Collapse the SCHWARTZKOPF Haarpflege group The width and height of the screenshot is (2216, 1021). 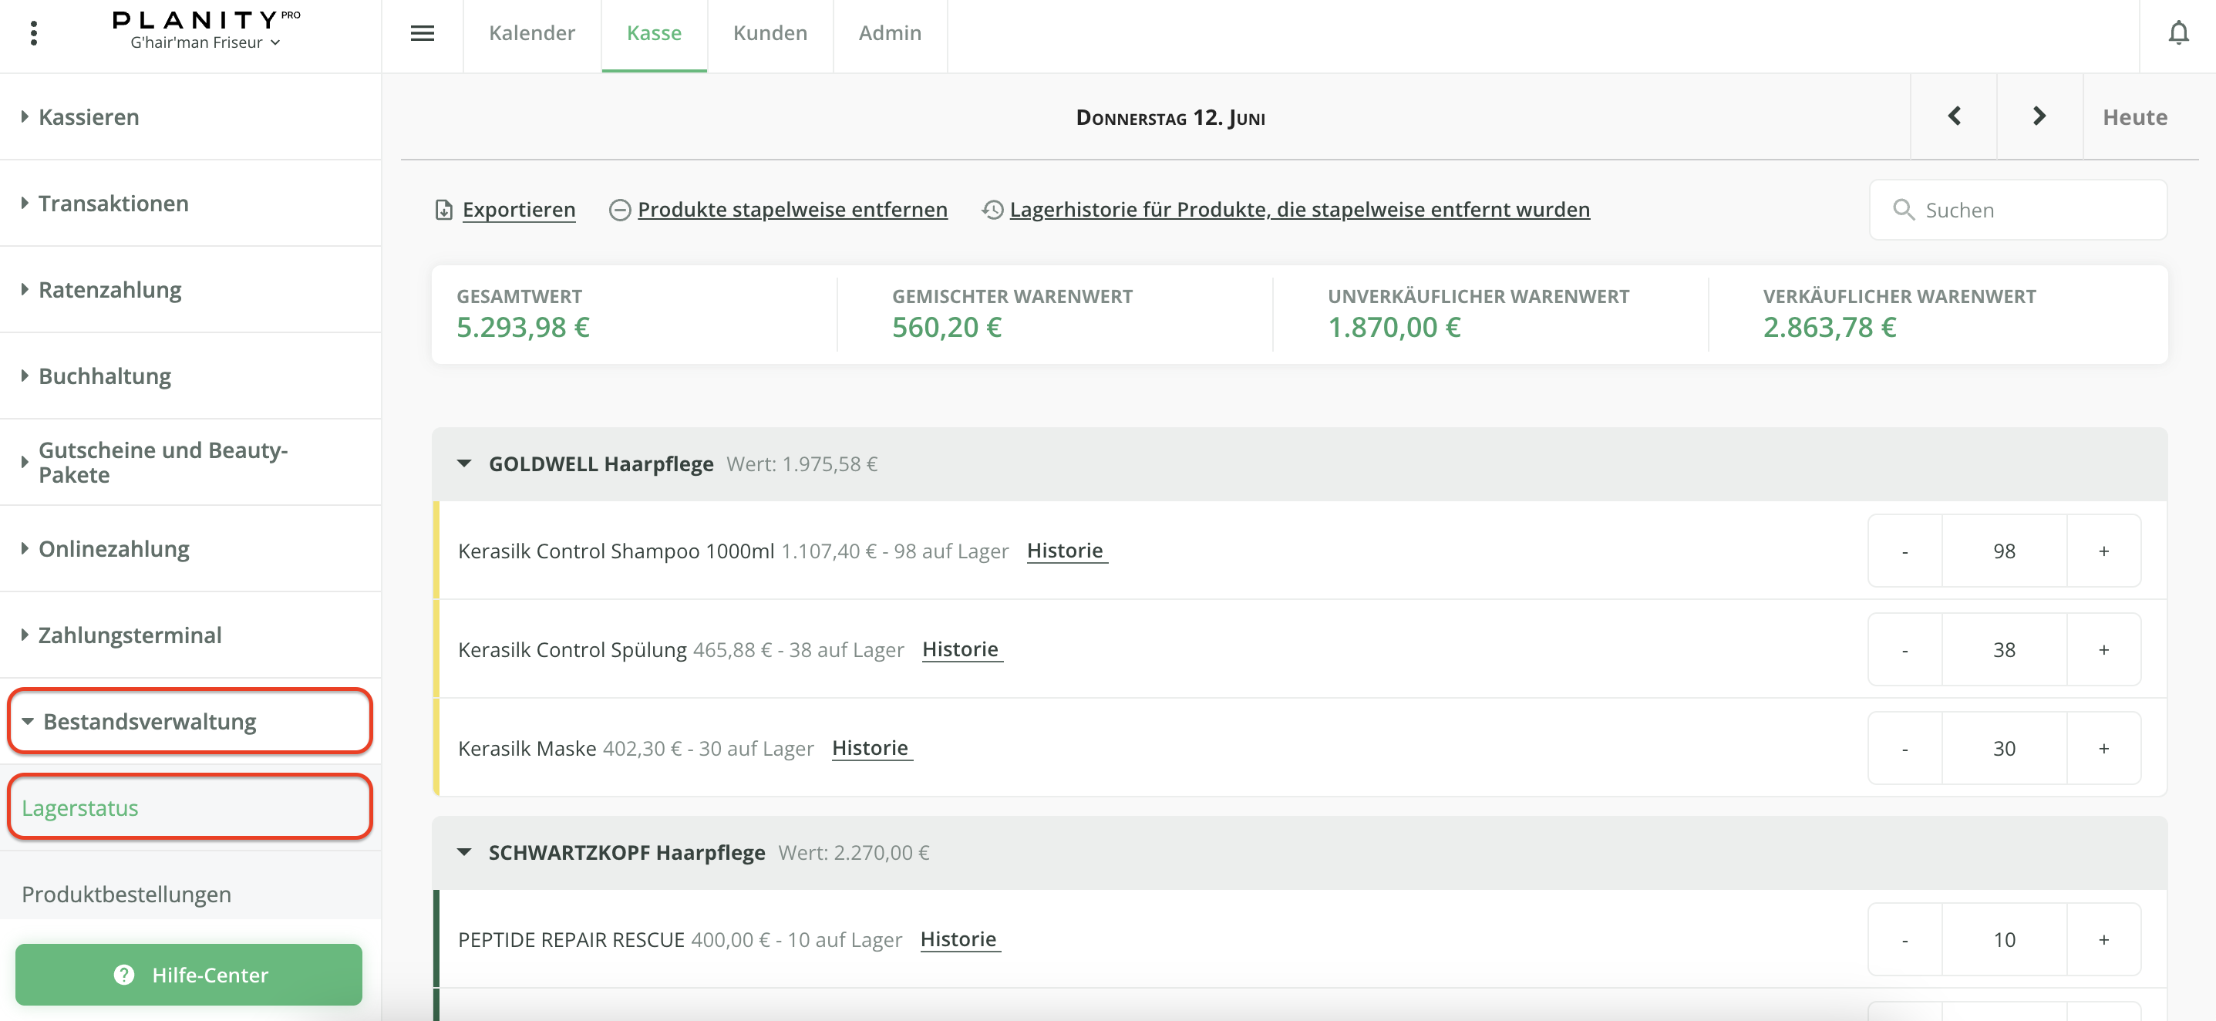point(463,852)
